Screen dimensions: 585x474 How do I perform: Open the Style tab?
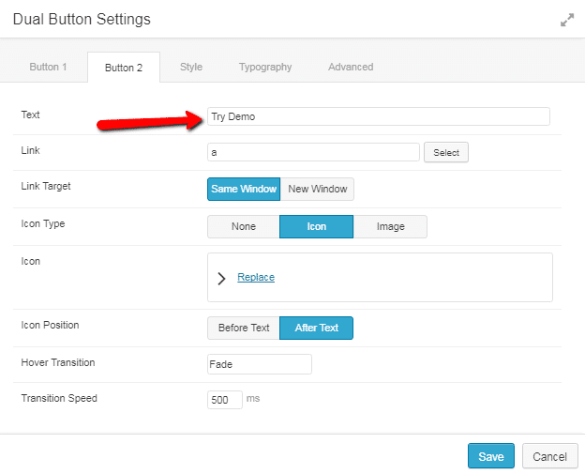click(191, 68)
